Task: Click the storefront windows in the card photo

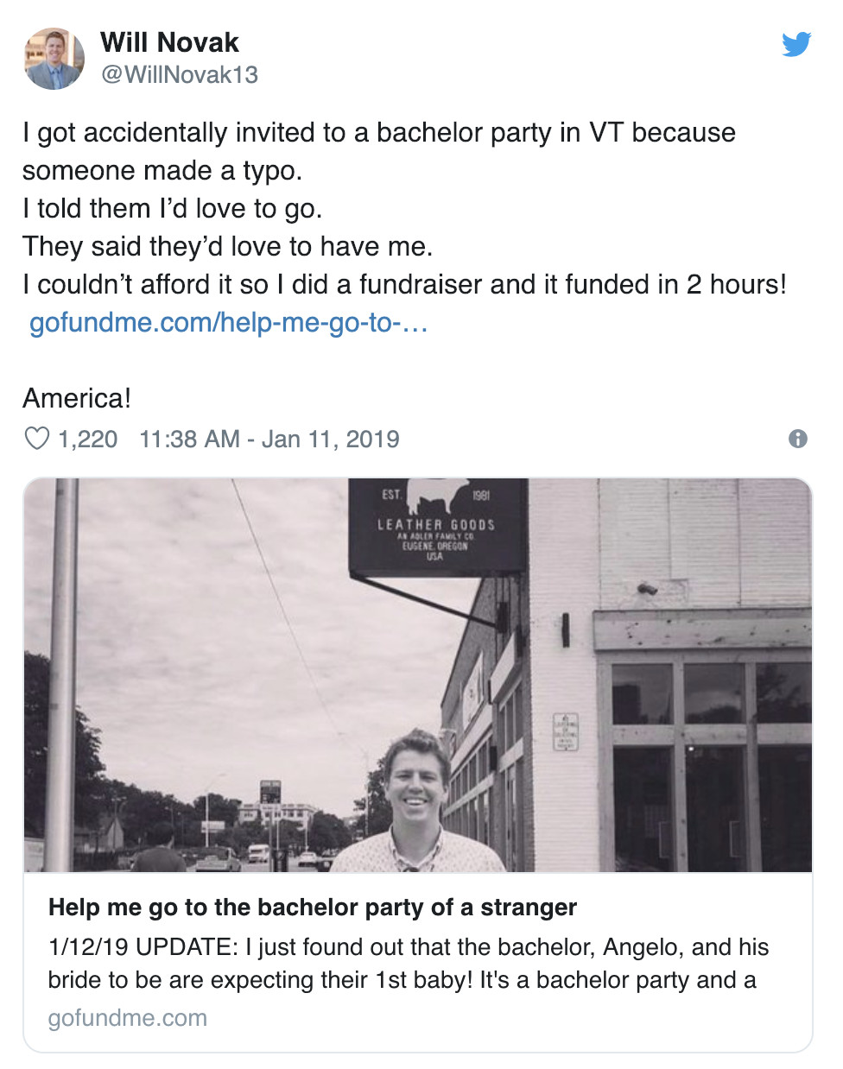Action: tap(708, 760)
